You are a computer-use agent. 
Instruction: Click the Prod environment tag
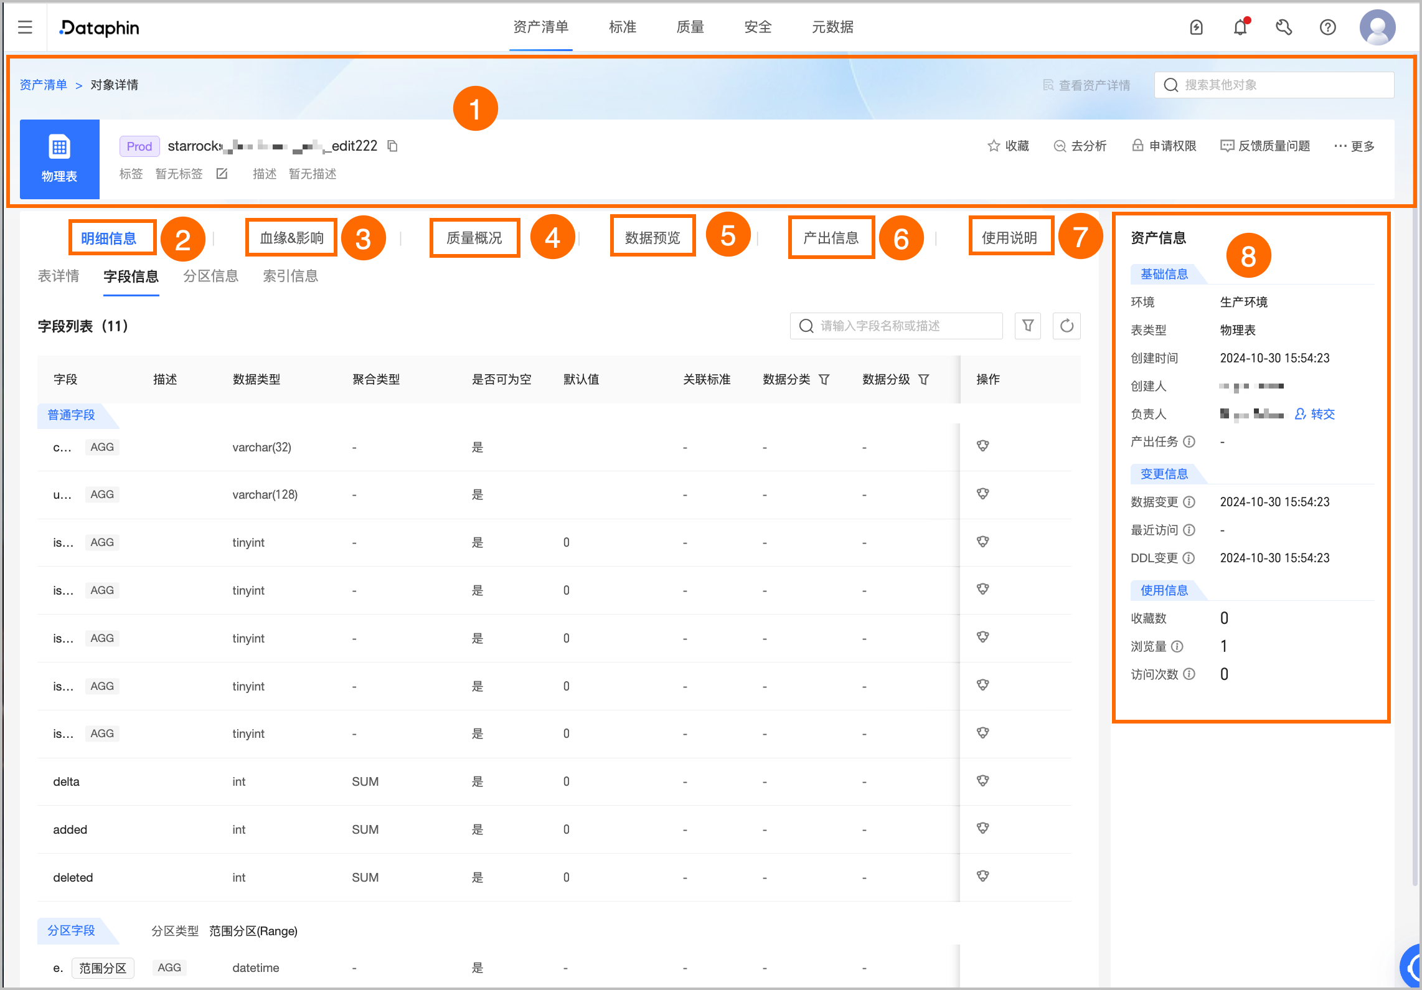[x=139, y=146]
